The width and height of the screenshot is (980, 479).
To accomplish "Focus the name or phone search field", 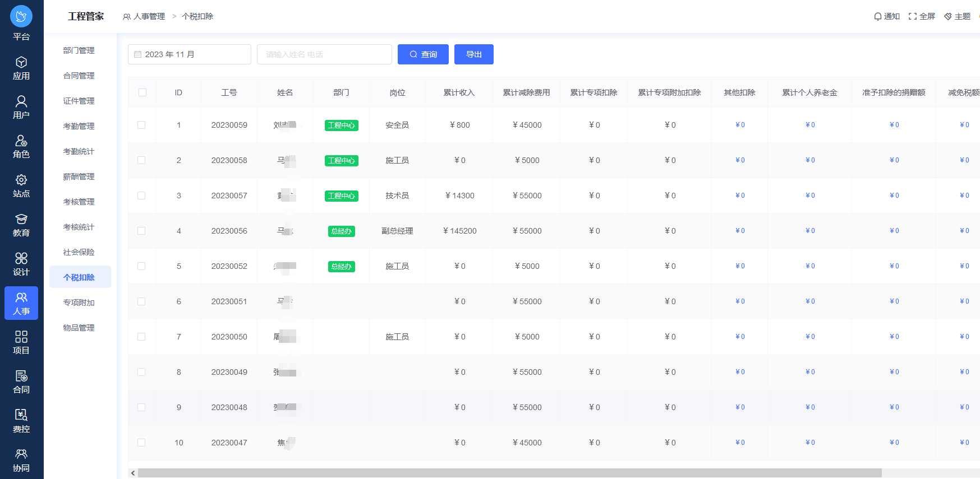I will click(324, 54).
